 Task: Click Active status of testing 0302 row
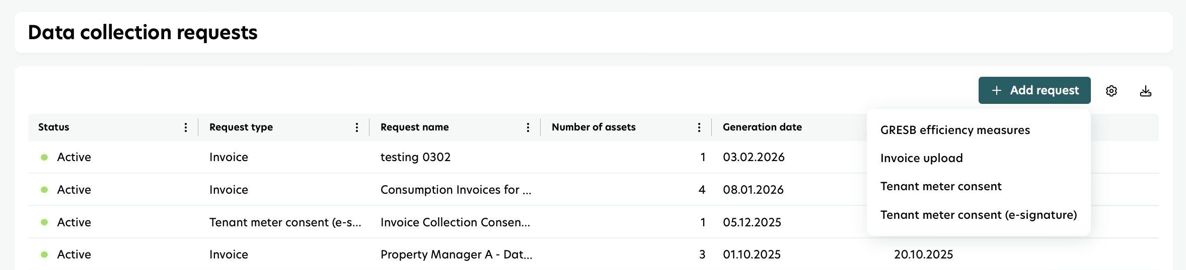click(x=74, y=157)
